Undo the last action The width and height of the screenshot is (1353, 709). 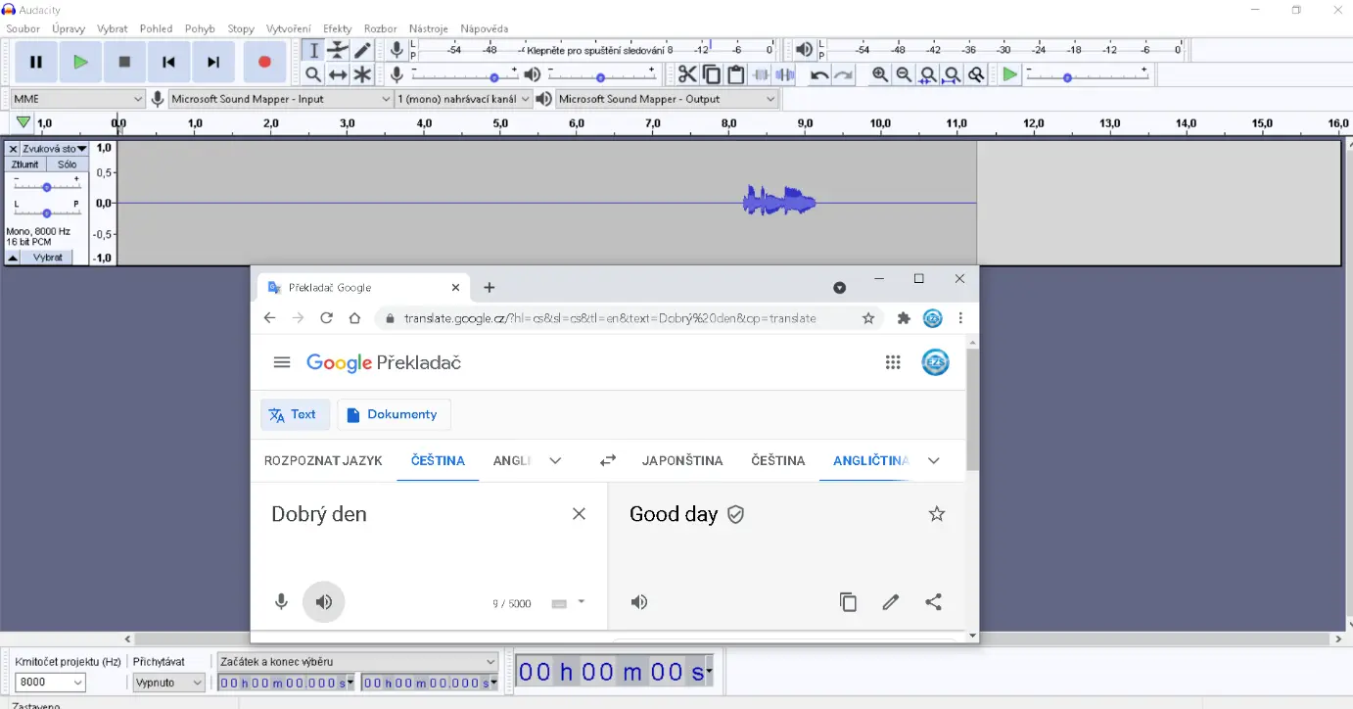(819, 74)
